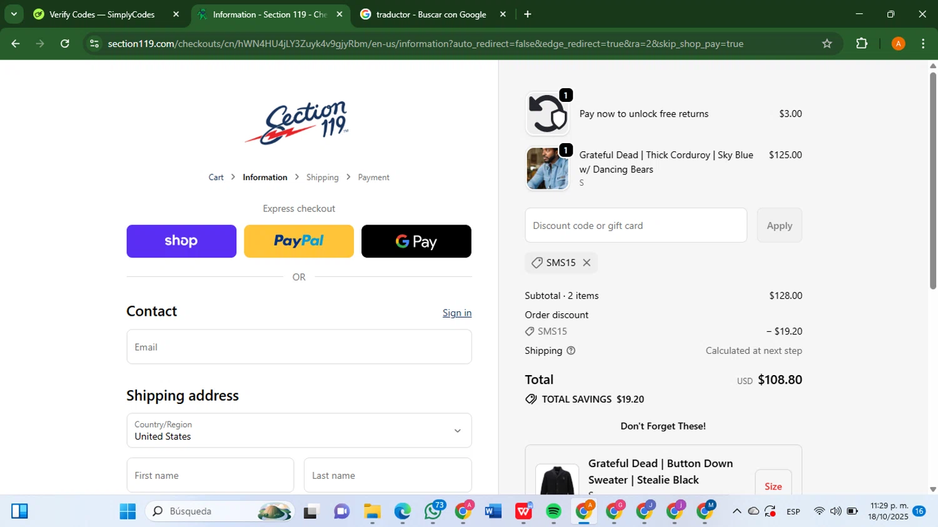This screenshot has width=938, height=527.
Task: Remove the SMS15 discount code
Action: point(587,263)
